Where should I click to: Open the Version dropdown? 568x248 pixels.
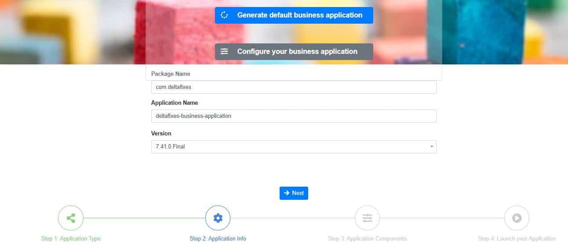(293, 147)
